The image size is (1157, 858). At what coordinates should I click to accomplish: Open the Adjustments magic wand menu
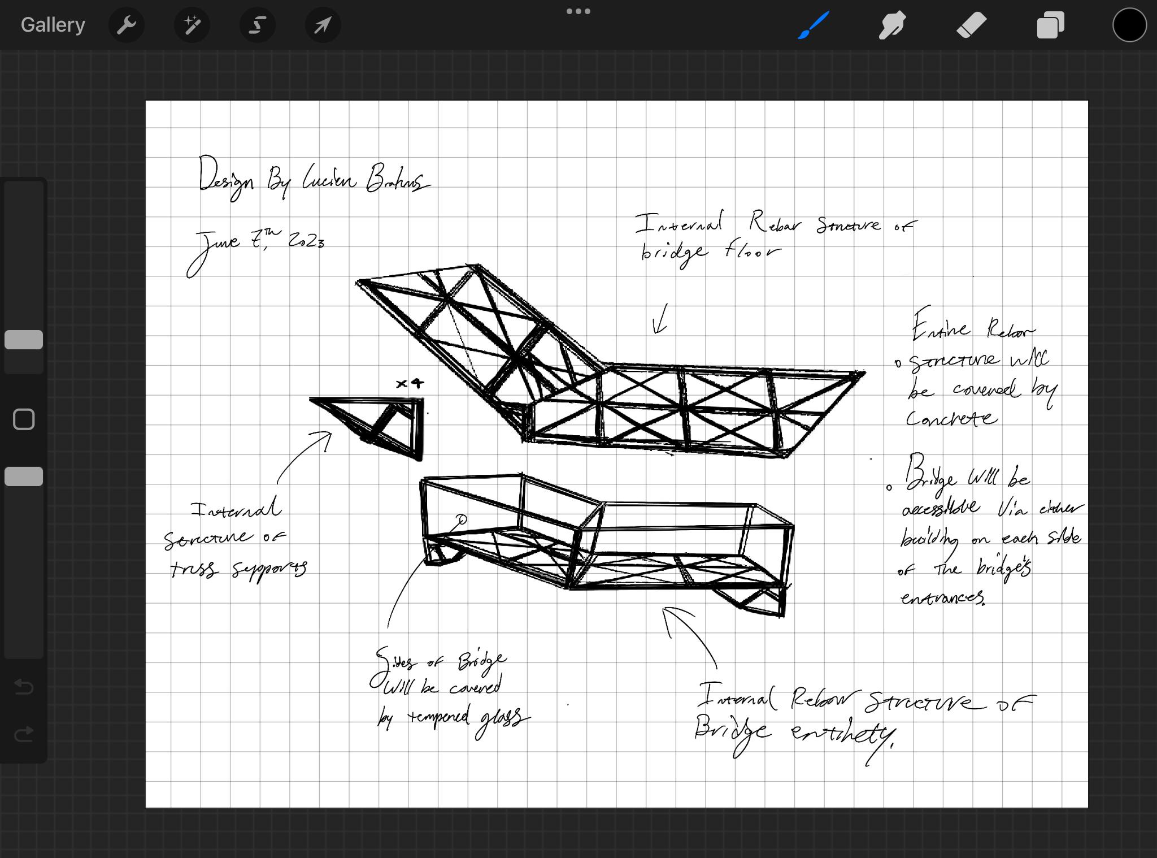pyautogui.click(x=192, y=25)
